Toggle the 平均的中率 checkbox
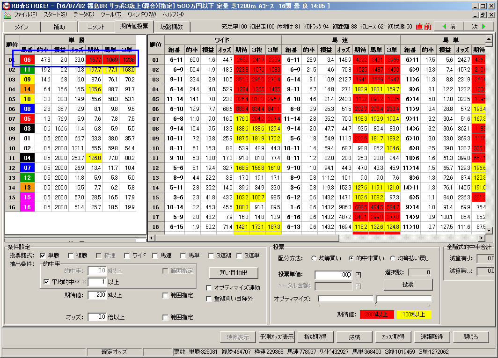This screenshot has height=358, width=498. pyautogui.click(x=46, y=282)
